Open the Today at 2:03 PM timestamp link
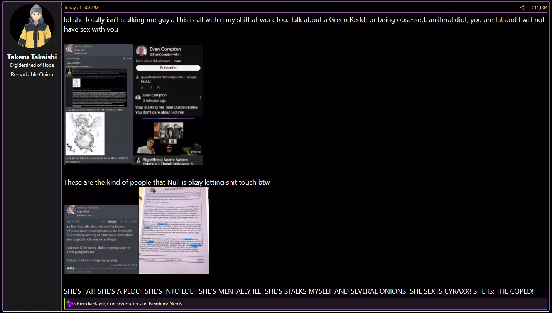Image resolution: width=552 pixels, height=313 pixels. coord(81,7)
